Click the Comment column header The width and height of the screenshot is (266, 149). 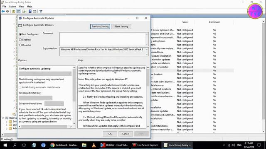[214, 22]
